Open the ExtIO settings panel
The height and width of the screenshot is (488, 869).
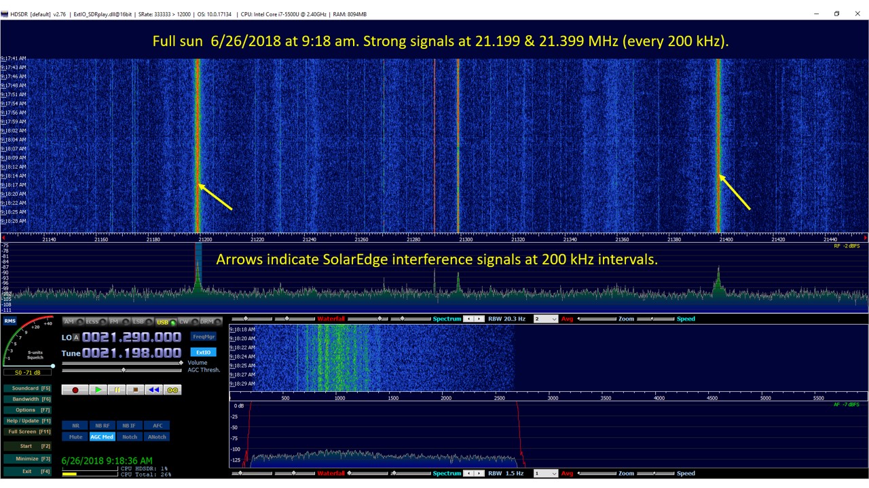[x=203, y=352]
